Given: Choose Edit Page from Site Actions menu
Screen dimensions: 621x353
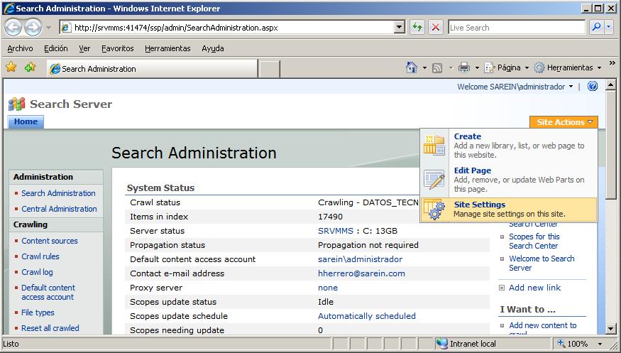Looking at the screenshot, I should [509, 179].
